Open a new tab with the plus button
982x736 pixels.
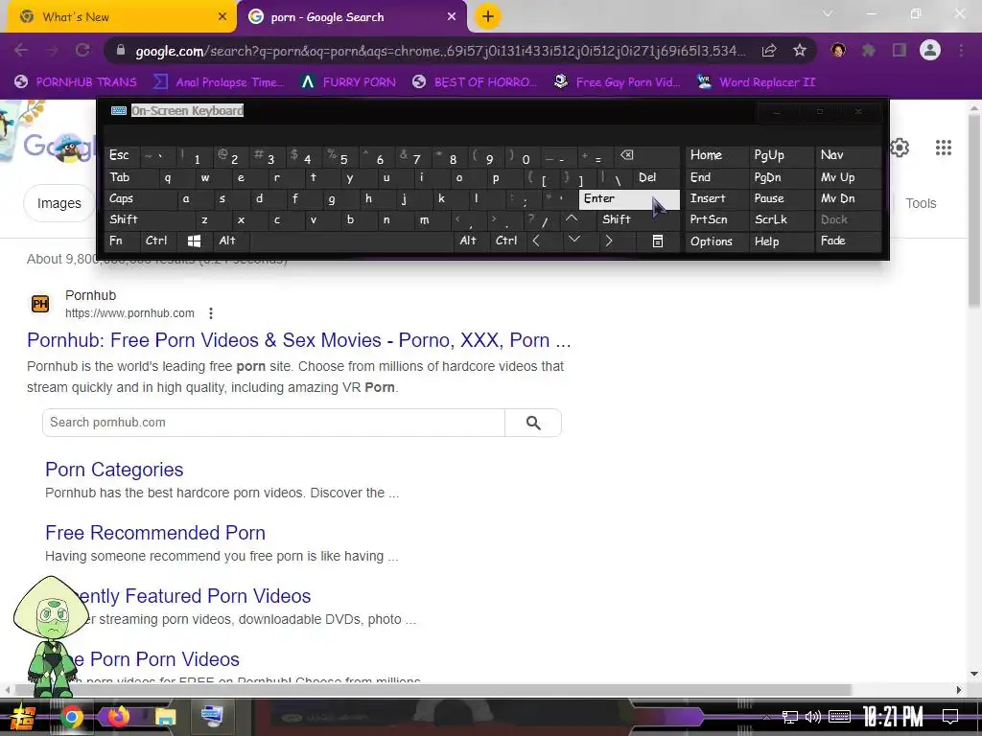point(488,17)
